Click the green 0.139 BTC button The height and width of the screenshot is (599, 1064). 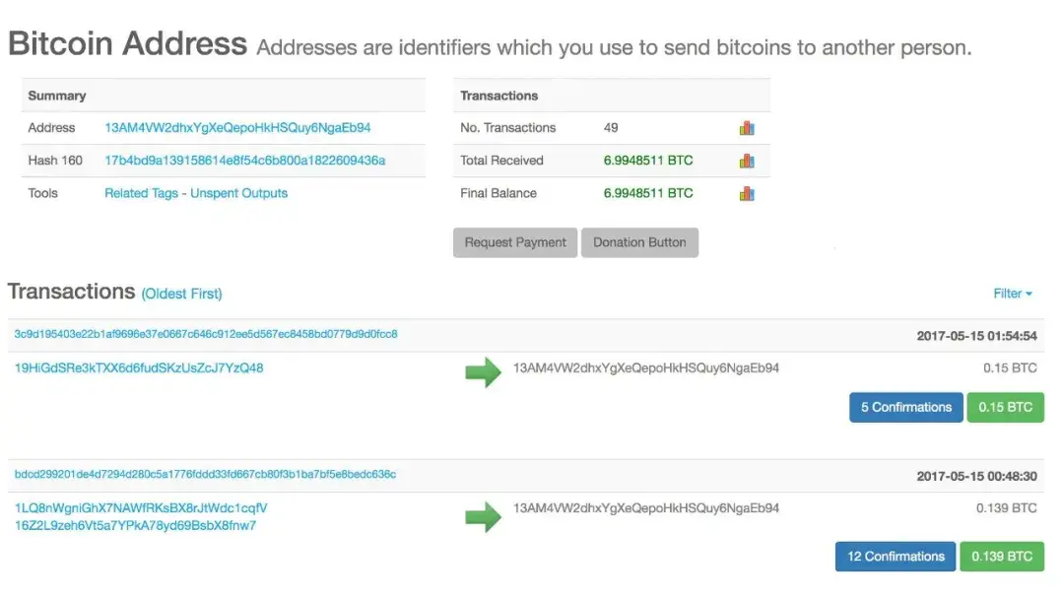(x=1001, y=557)
